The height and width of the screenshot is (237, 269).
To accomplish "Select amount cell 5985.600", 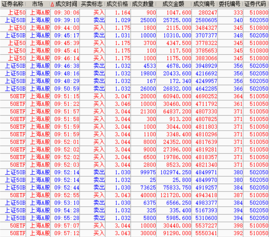I will [x=179, y=218].
